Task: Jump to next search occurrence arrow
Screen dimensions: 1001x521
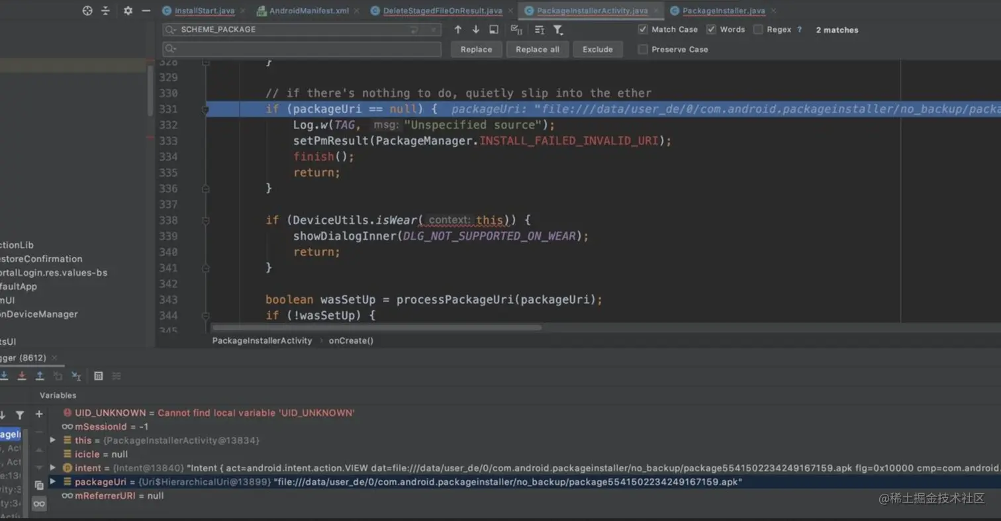Action: click(x=475, y=30)
